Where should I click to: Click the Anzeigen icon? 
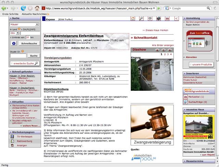pos(12,145)
